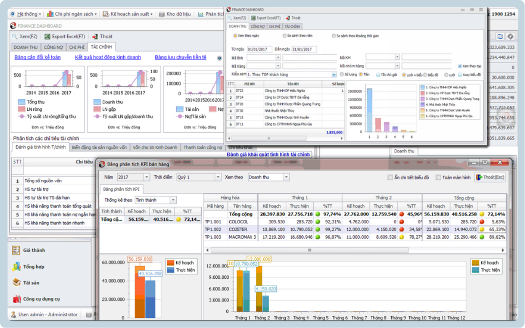
Task: Toggle the Tắt chú giải checkbox
Action: coord(378,75)
